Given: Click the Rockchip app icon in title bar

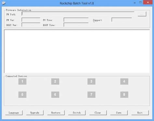Looking at the screenshot, I should (x=4, y=3).
